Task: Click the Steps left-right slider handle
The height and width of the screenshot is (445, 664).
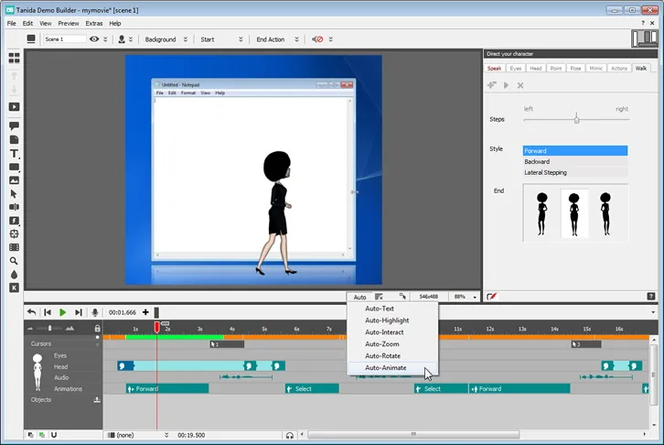Action: pos(576,120)
